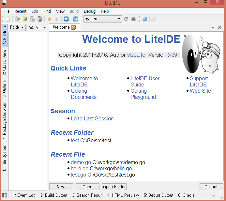
Task: Toggle the 5: Debug Output panel
Action: point(158,195)
